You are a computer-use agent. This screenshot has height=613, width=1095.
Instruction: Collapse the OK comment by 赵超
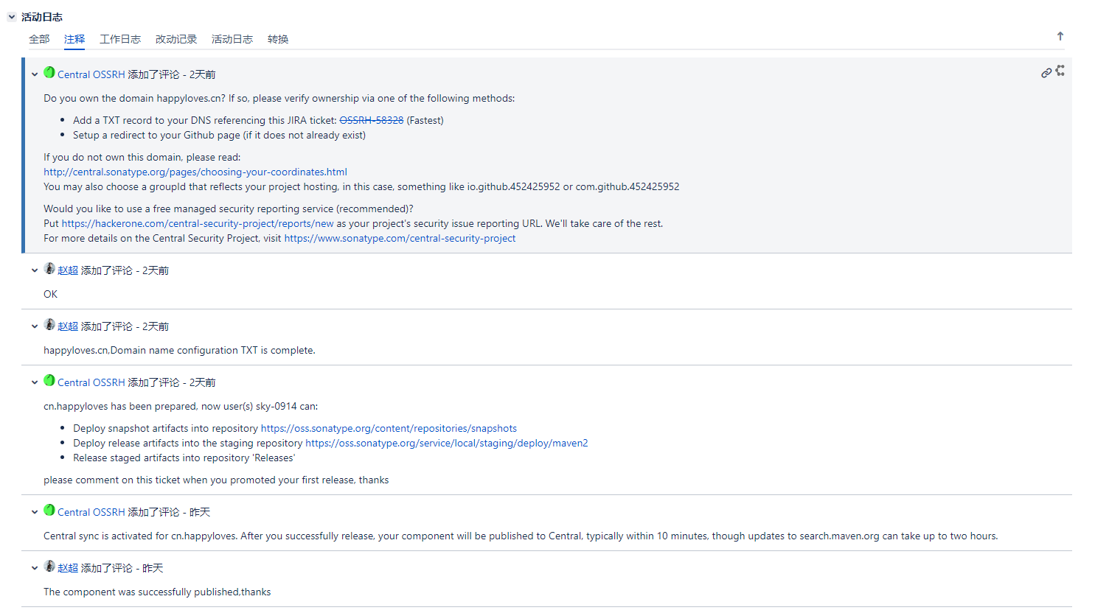coord(35,270)
